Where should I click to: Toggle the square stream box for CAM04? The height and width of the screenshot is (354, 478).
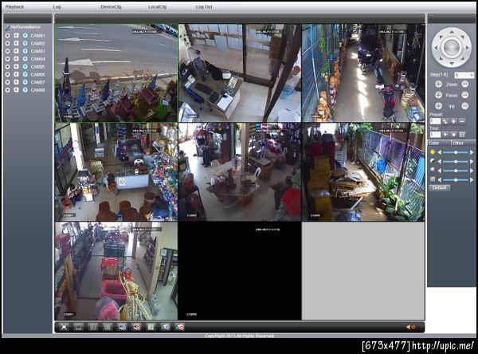(16, 59)
